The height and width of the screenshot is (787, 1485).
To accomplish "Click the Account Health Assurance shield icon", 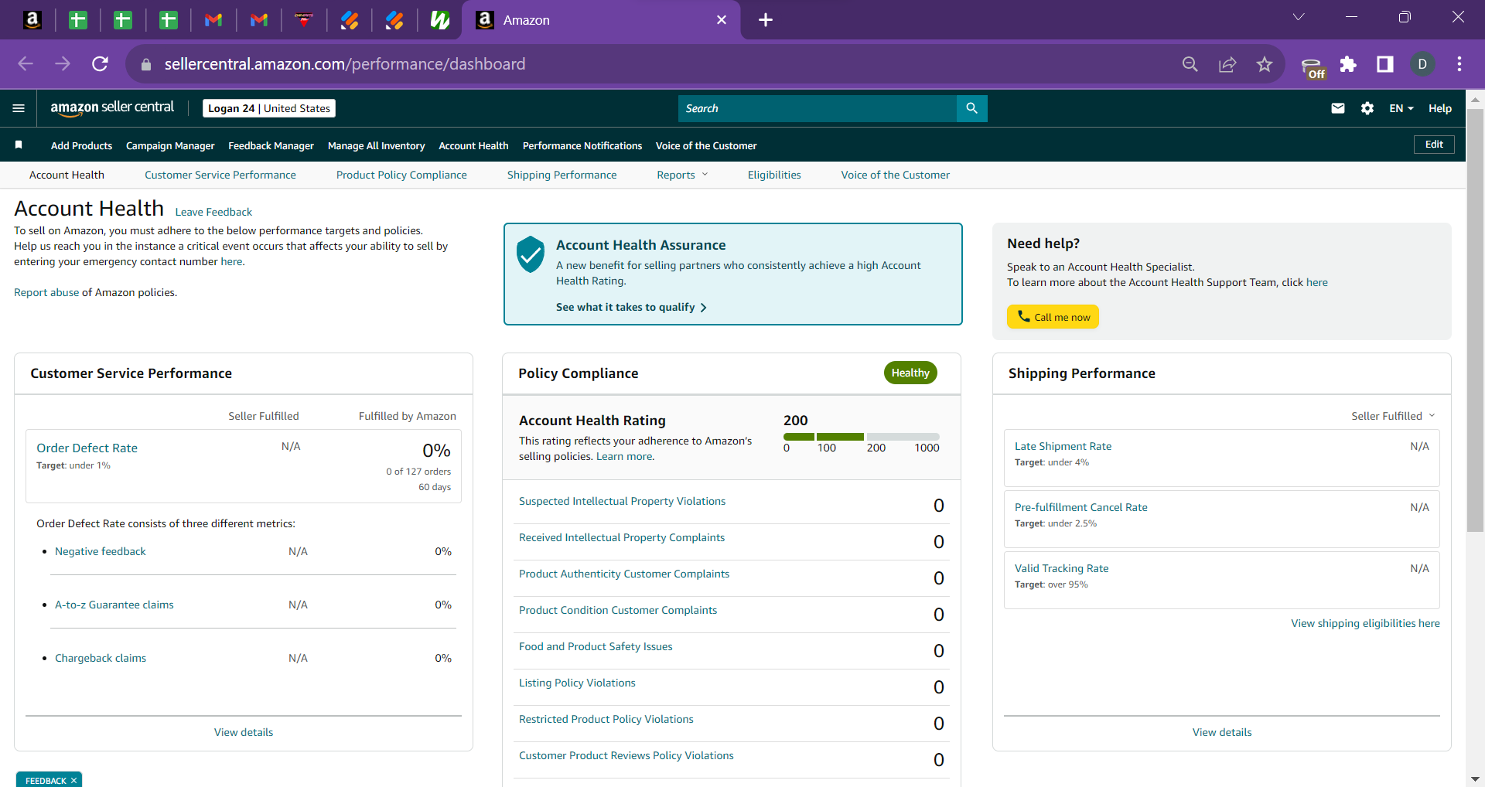I will coord(531,254).
